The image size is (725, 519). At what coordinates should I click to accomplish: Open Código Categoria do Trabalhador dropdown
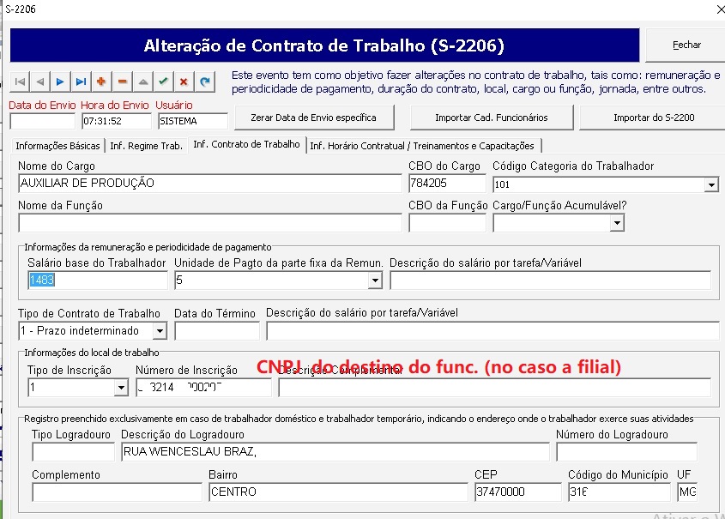point(710,184)
